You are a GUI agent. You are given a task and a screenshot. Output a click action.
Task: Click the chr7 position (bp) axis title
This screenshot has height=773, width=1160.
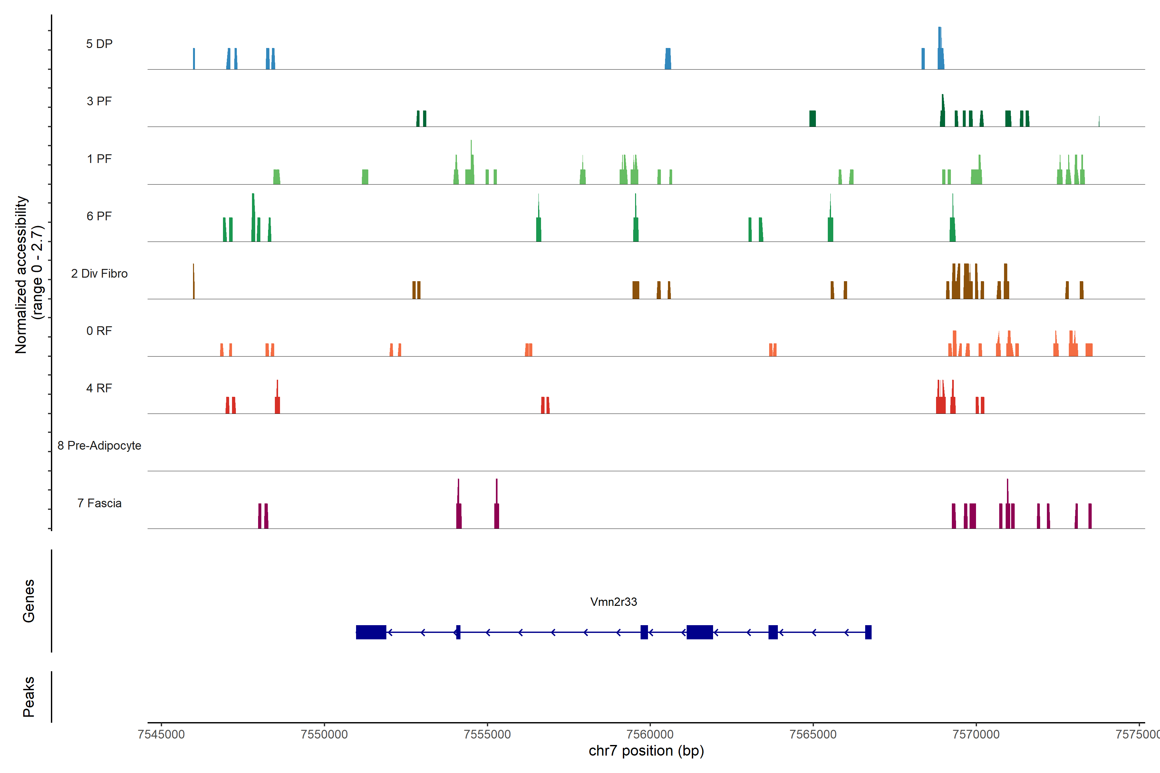click(646, 751)
